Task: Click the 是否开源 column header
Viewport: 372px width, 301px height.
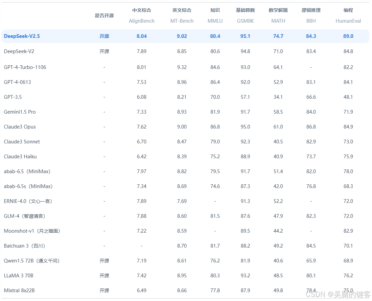Action: click(104, 16)
